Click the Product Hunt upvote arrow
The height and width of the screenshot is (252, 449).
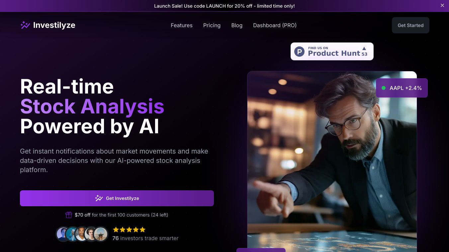[364, 48]
